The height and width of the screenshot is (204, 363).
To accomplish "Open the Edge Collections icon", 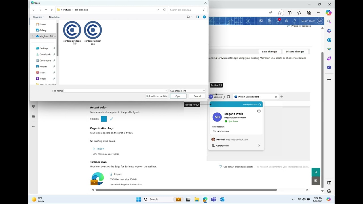I will tap(309, 13).
